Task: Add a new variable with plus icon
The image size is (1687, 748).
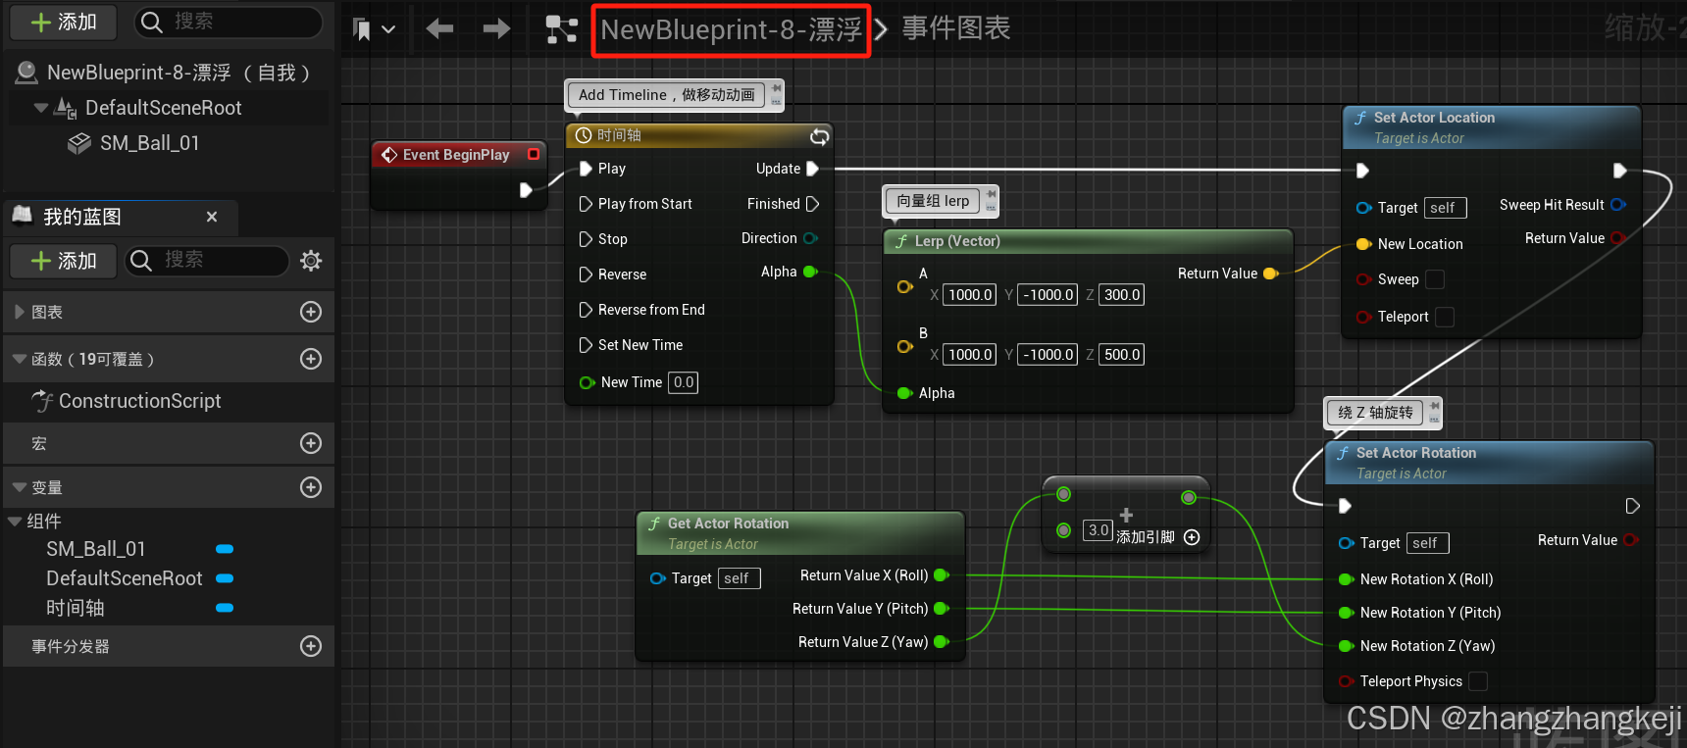Action: [311, 487]
